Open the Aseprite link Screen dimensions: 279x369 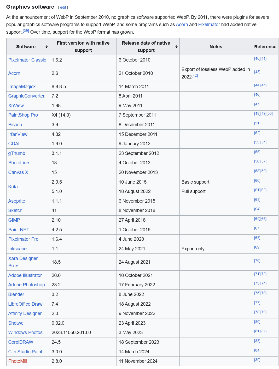click(17, 201)
